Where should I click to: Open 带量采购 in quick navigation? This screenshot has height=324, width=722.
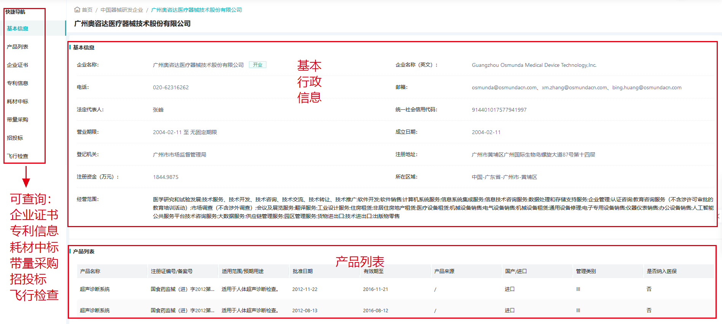point(18,120)
